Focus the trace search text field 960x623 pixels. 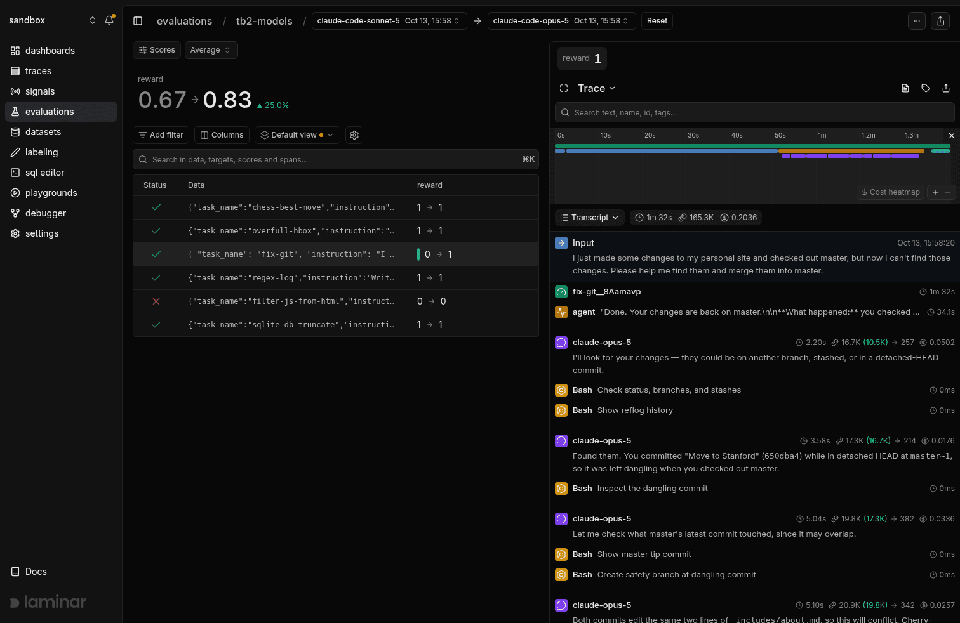point(755,112)
